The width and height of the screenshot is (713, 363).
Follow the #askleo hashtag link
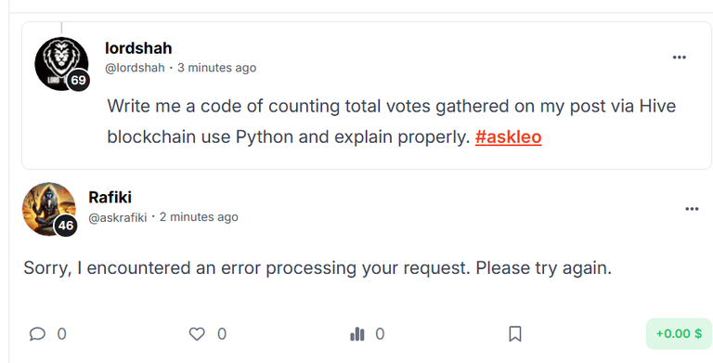(509, 136)
